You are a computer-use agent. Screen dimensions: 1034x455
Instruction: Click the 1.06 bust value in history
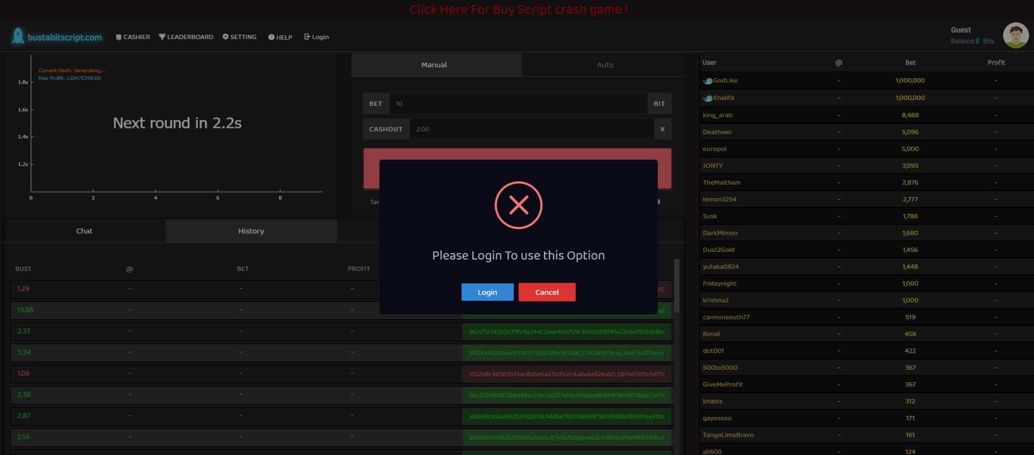coord(23,374)
